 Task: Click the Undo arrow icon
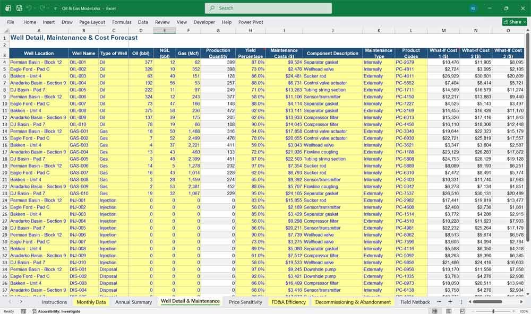[29, 8]
